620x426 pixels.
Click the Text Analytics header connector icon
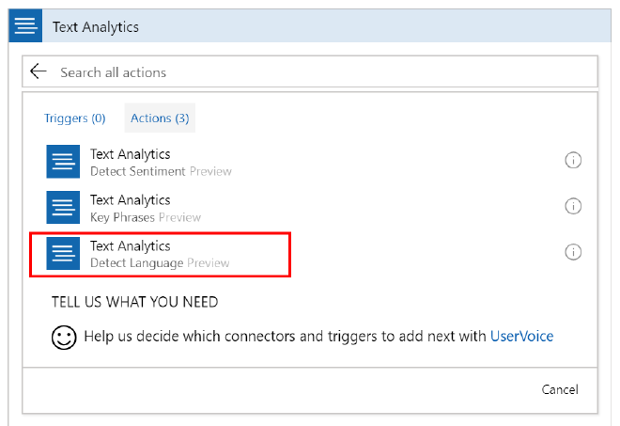tap(25, 26)
